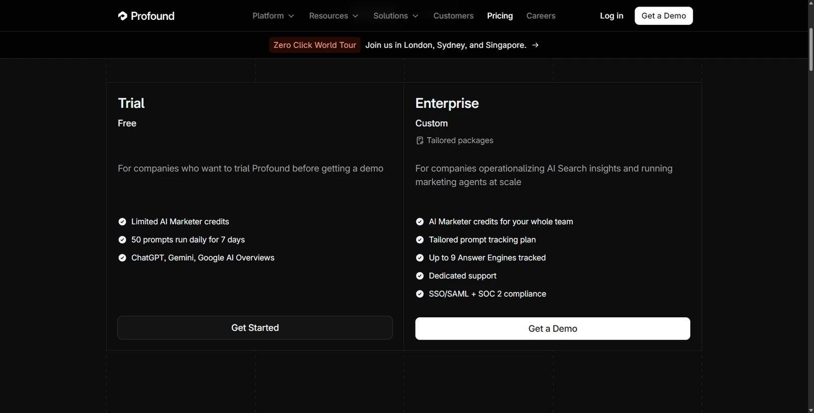This screenshot has height=413, width=814.
Task: Click the Enterprise plan heading
Action: coord(447,103)
